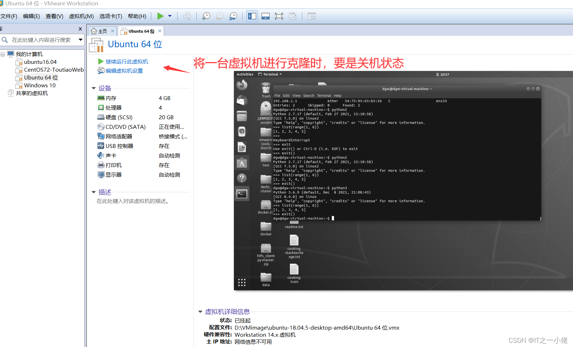573x347 pixels.
Task: Click the library search input field
Action: click(x=41, y=40)
